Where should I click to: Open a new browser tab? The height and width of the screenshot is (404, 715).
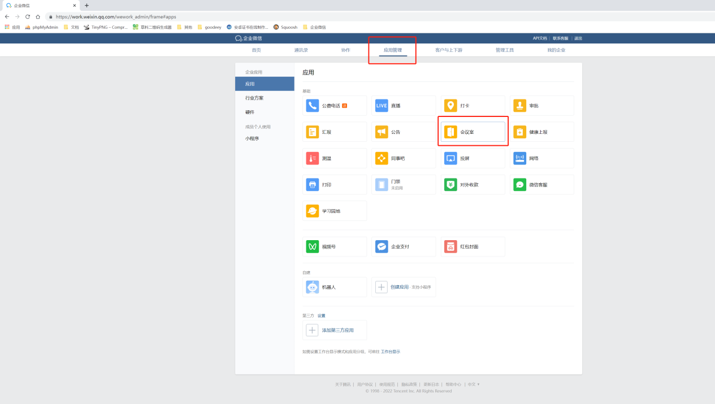(x=86, y=5)
